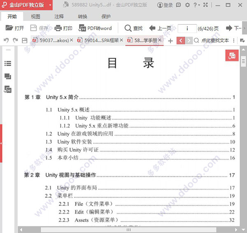Close the 59014...SPA框架 document tab
The width and height of the screenshot is (247, 233).
(x=121, y=40)
